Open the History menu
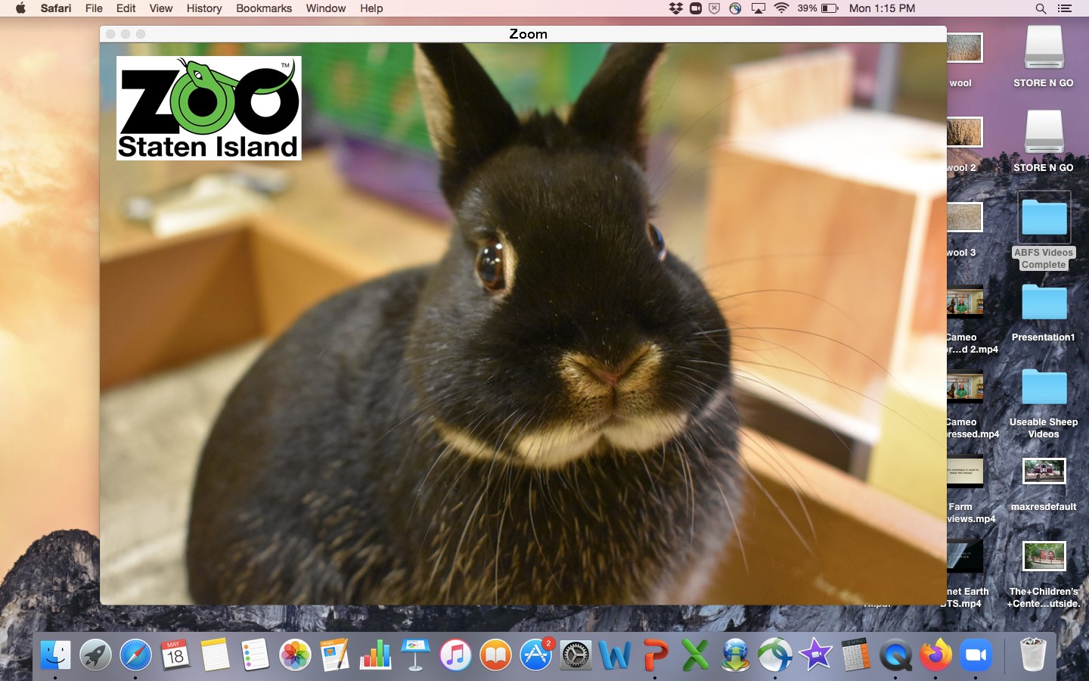This screenshot has width=1089, height=681. (204, 8)
